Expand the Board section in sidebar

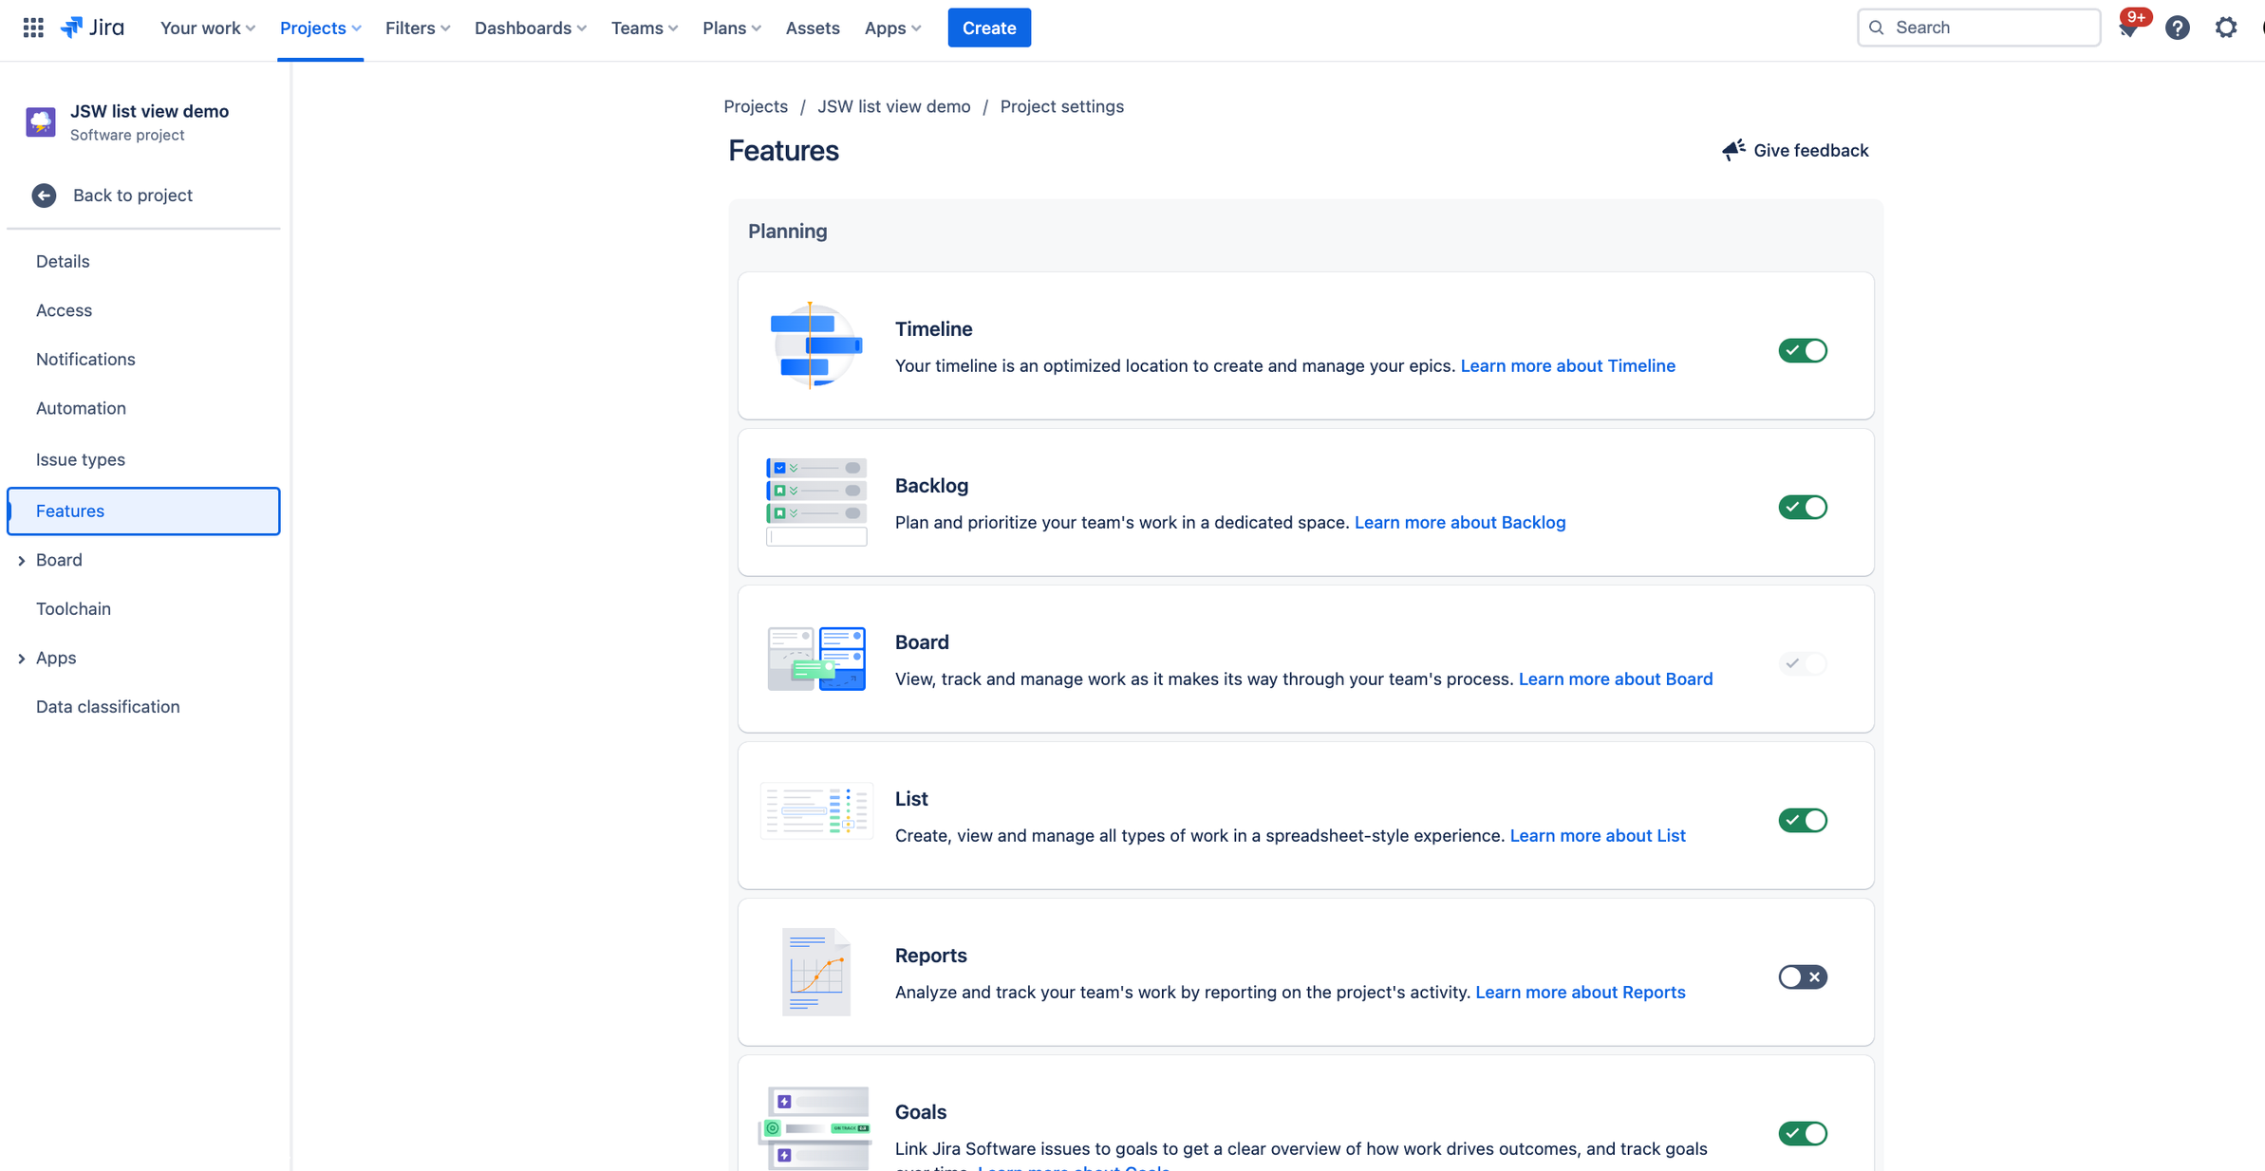(x=22, y=560)
